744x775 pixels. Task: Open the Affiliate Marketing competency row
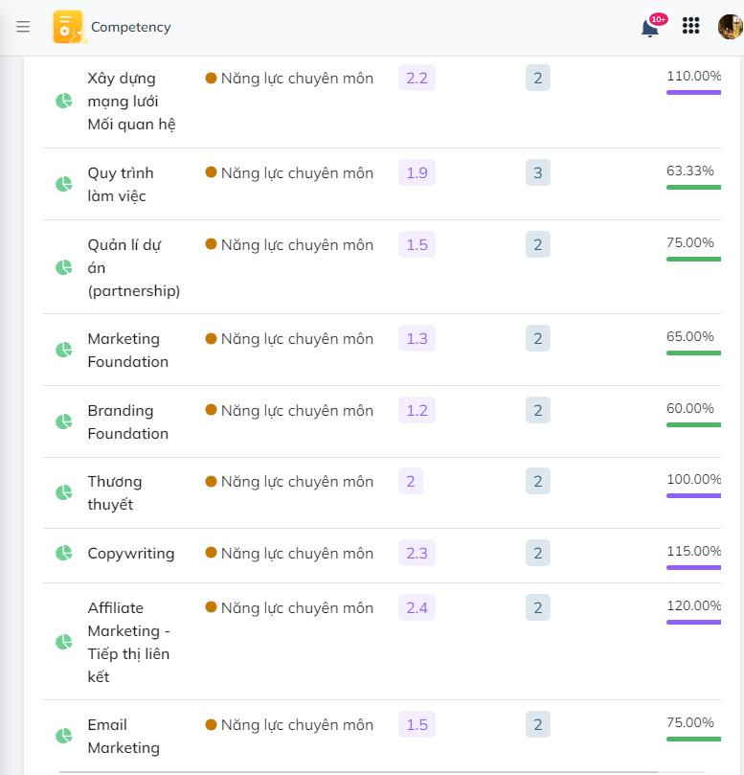[128, 642]
